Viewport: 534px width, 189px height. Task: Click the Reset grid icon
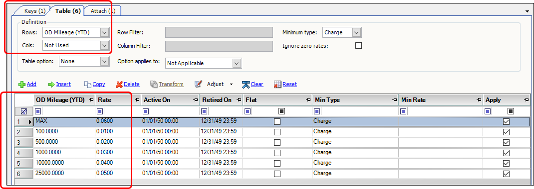coord(277,84)
